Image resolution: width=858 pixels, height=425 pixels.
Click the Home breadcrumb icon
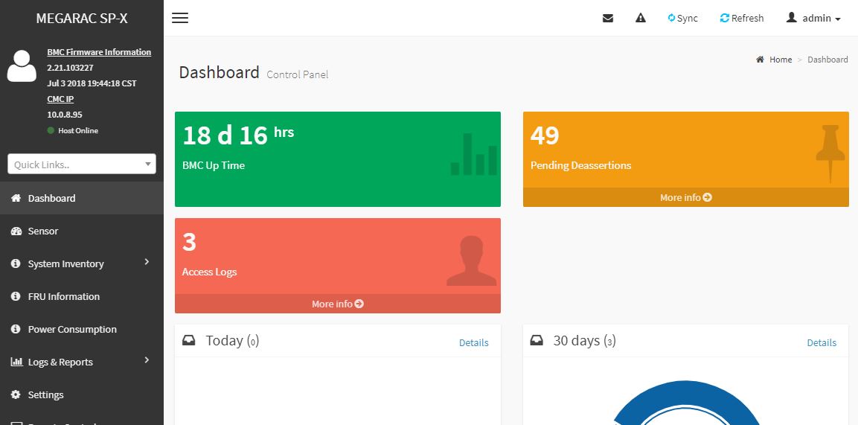point(760,60)
